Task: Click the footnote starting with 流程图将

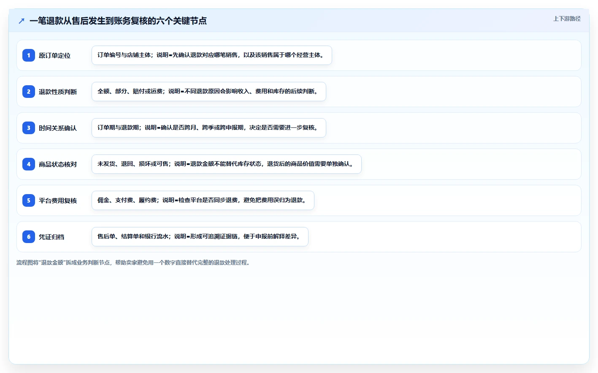Action: (134, 262)
